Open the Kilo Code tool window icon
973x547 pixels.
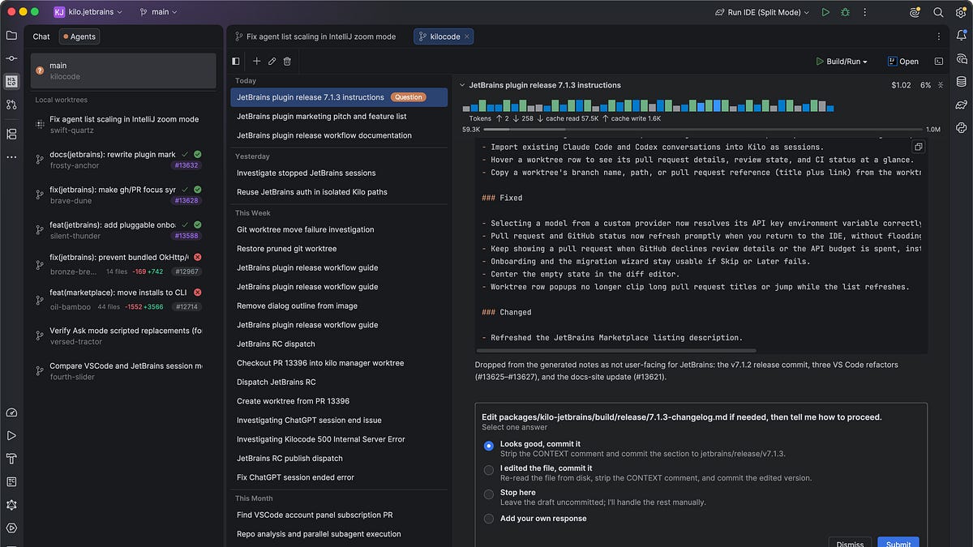point(11,81)
